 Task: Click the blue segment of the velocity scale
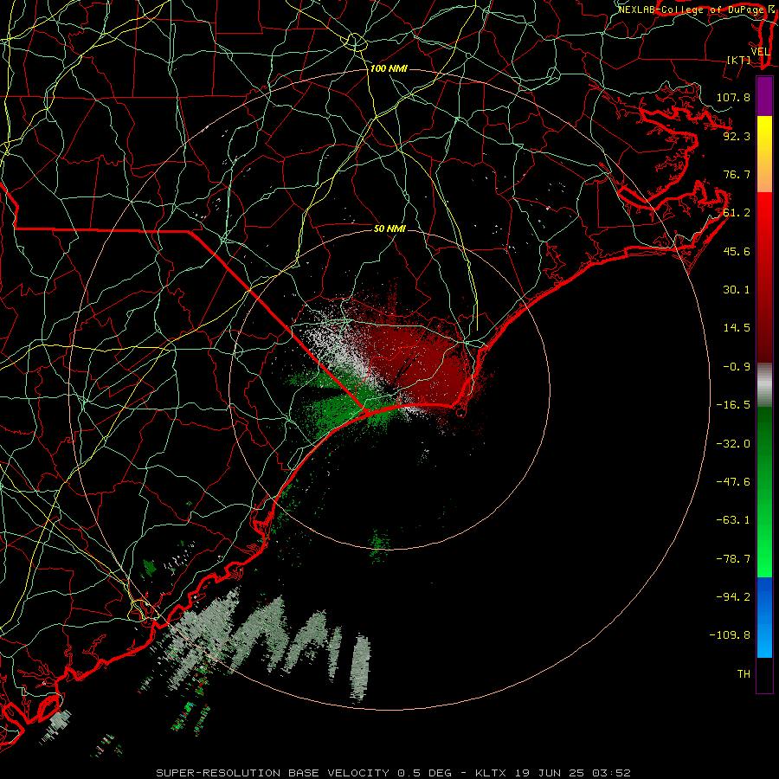[764, 617]
